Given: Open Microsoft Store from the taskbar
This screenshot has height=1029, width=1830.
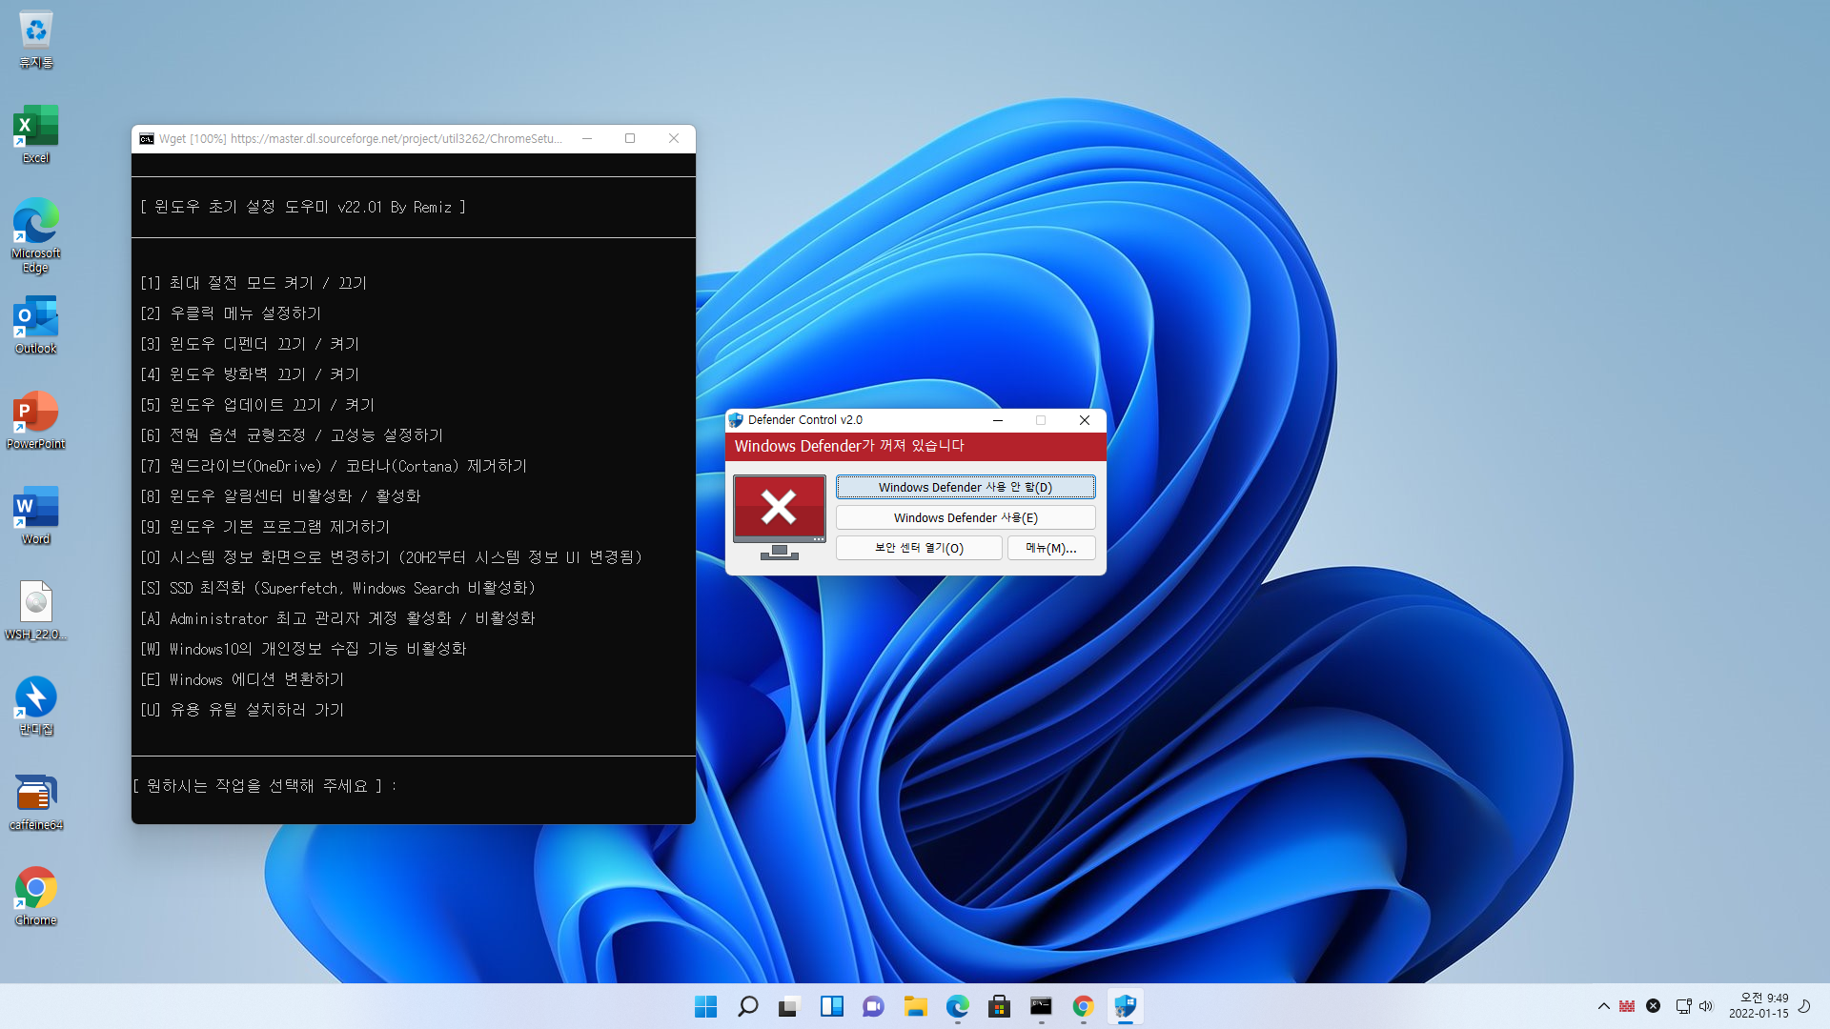Looking at the screenshot, I should tap(999, 1006).
